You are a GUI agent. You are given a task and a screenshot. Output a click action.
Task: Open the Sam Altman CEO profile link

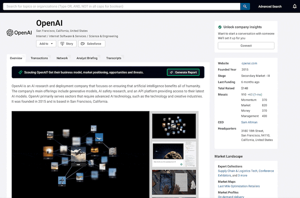(x=250, y=122)
